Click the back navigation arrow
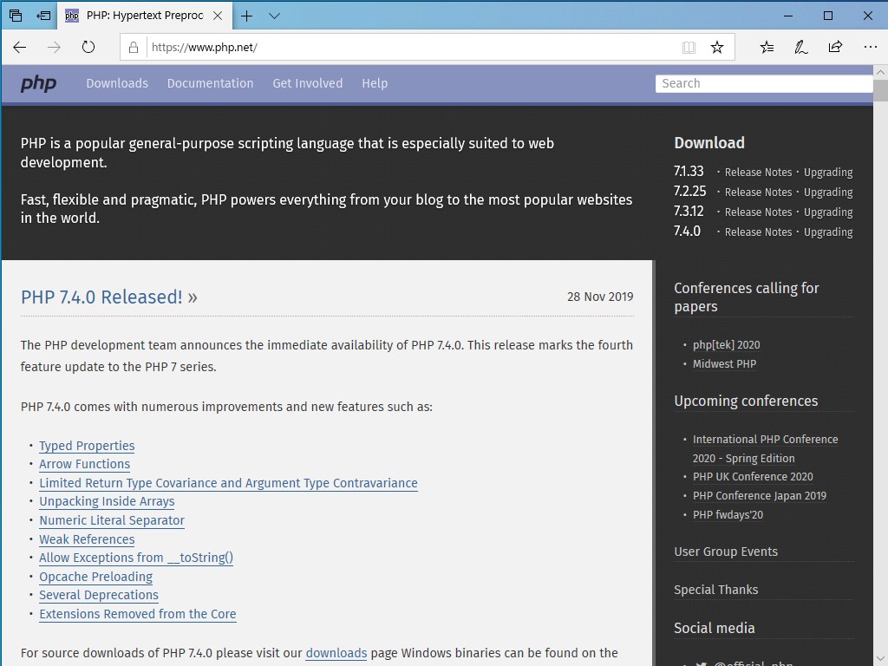 pyautogui.click(x=20, y=48)
